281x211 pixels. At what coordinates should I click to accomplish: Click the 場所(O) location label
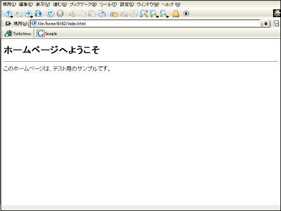[21, 23]
